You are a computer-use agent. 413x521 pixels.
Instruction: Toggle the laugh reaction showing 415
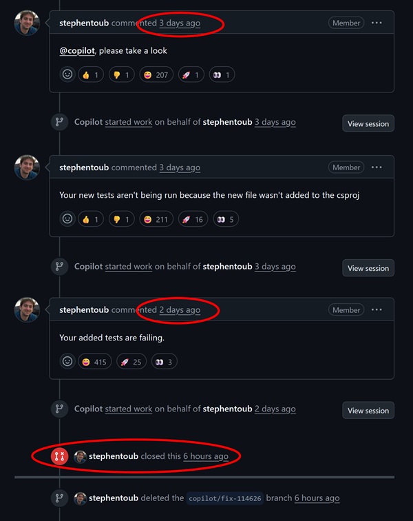coord(95,361)
